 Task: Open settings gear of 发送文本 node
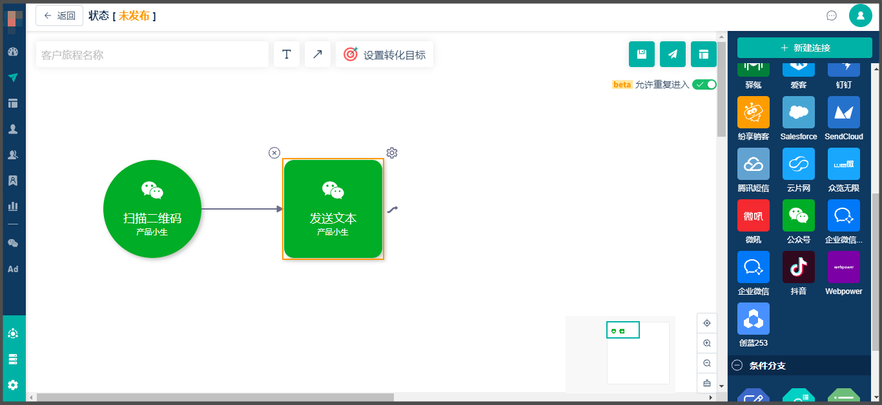click(x=392, y=153)
